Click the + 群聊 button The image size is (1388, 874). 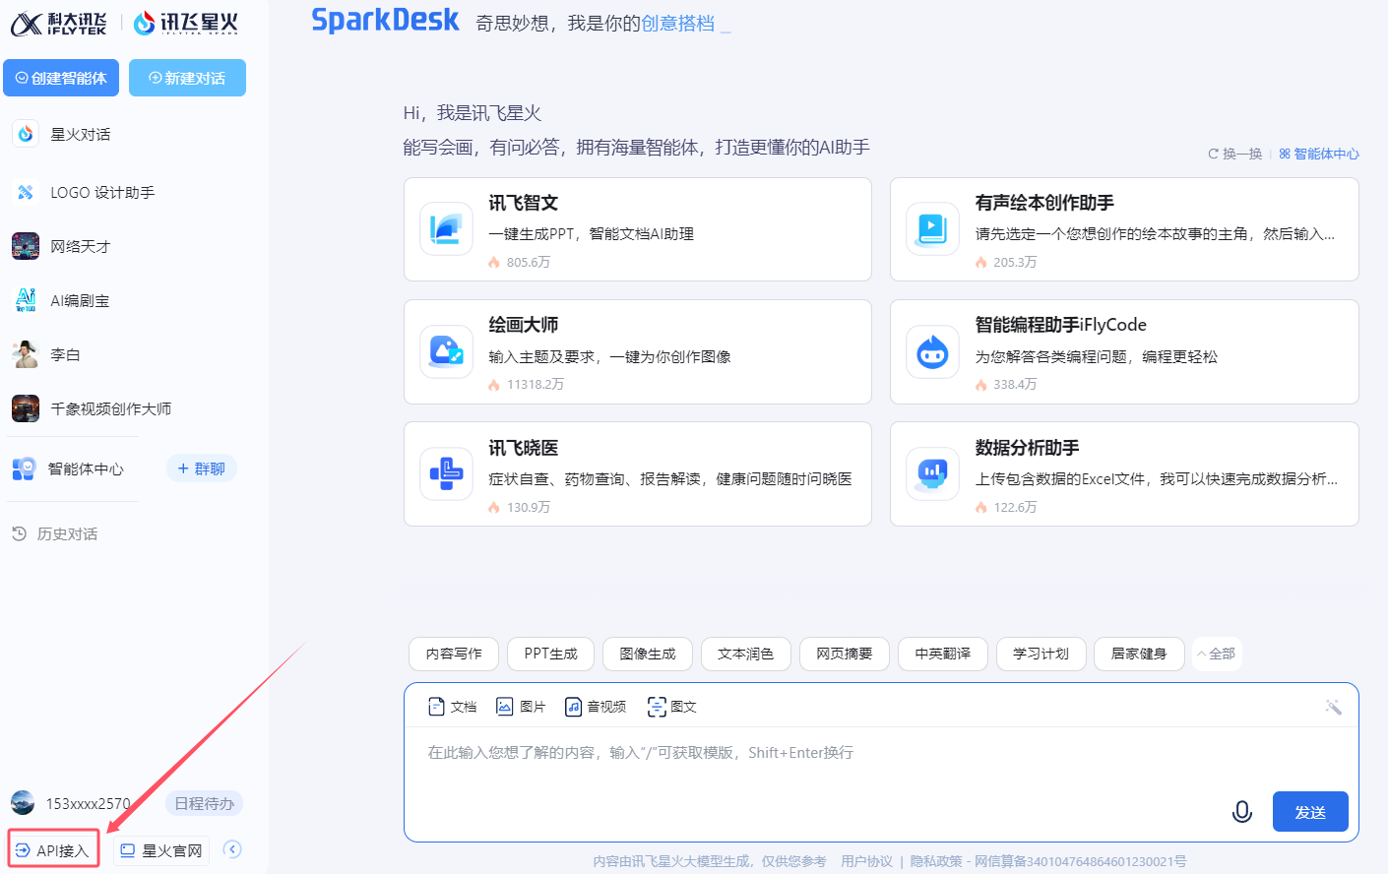click(202, 468)
